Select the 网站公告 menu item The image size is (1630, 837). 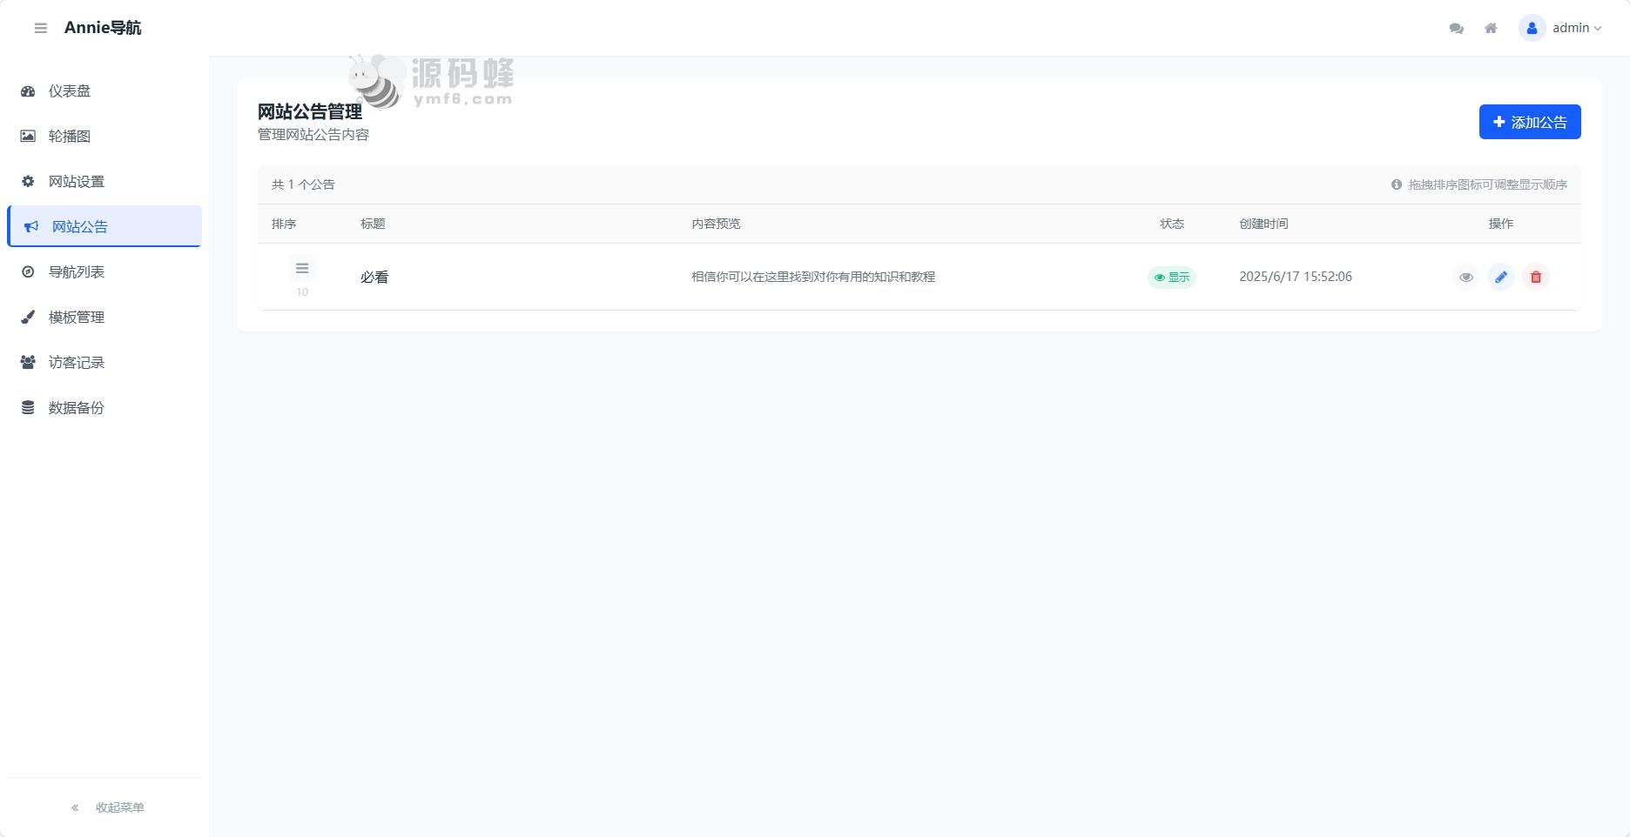[x=104, y=226]
